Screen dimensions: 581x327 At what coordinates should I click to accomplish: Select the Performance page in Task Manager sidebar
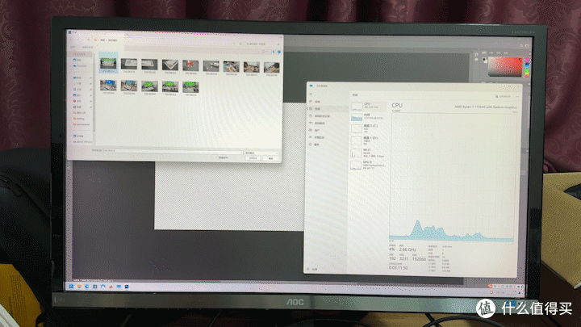(327, 109)
